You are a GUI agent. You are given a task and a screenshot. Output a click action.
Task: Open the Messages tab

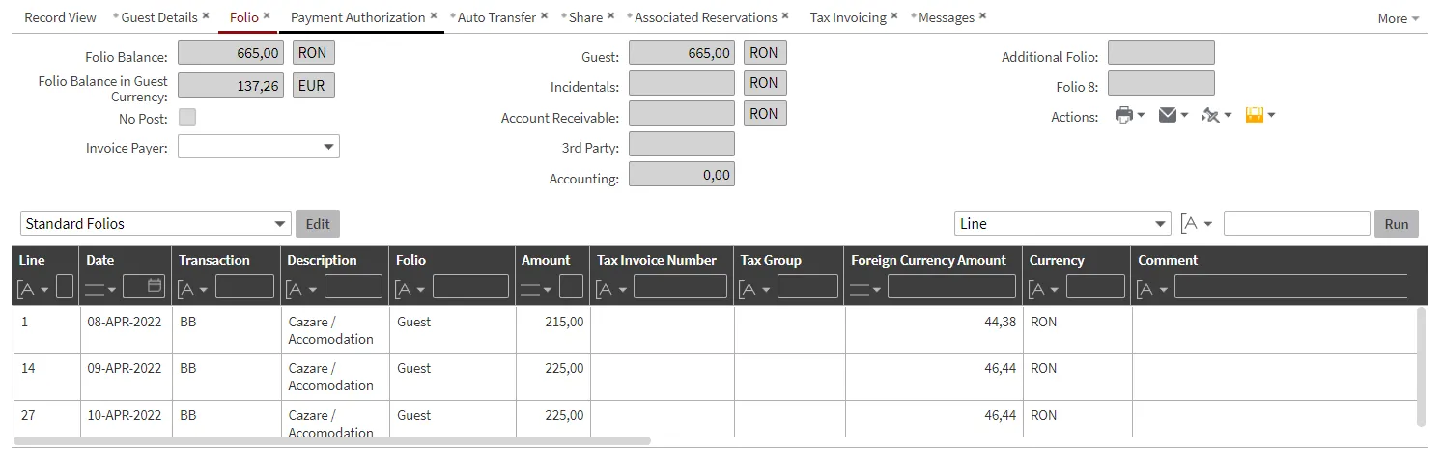point(947,17)
